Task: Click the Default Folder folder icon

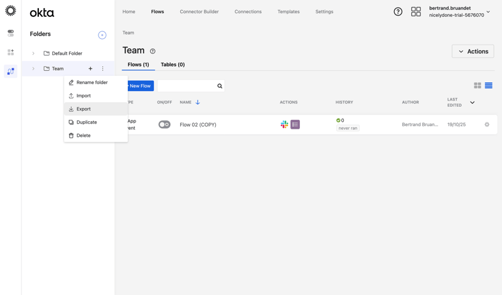Action: click(x=46, y=53)
